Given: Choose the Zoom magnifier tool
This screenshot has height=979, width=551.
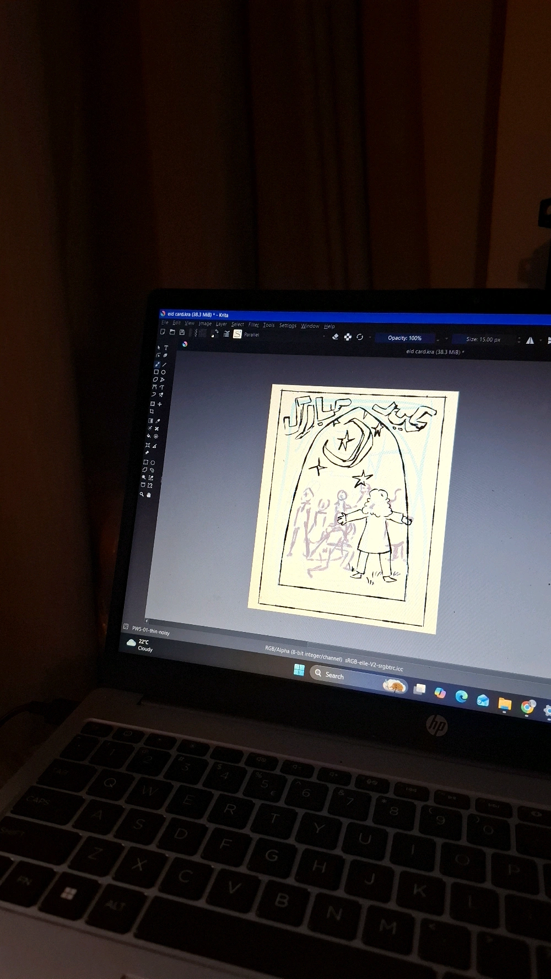Looking at the screenshot, I should [142, 494].
